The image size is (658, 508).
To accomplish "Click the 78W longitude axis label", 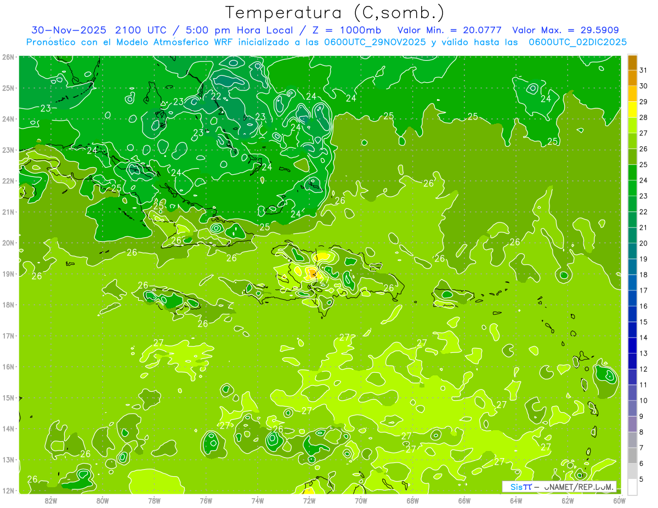I will (x=154, y=500).
